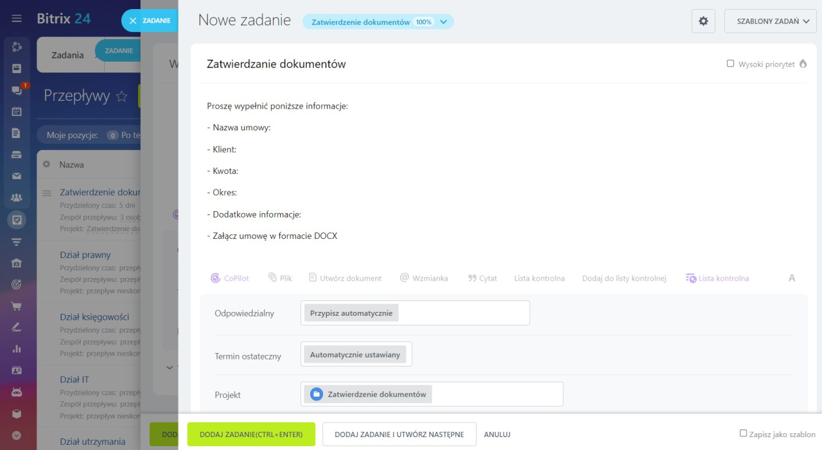822x450 pixels.
Task: Click Utwórz dokument in editor toolbar
Action: (x=345, y=278)
